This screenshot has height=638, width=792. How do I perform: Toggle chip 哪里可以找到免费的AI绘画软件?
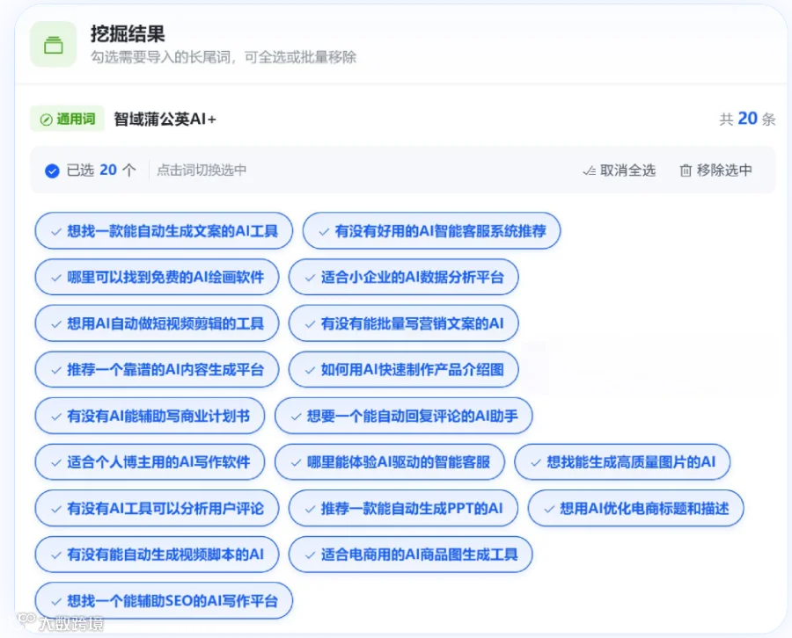[157, 277]
